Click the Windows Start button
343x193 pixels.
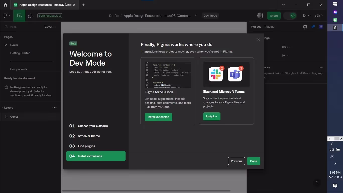tap(335, 4)
